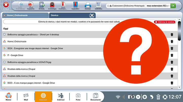Open Mail in bottom dock
Image resolution: width=183 pixels, height=102 pixels.
(x=26, y=97)
